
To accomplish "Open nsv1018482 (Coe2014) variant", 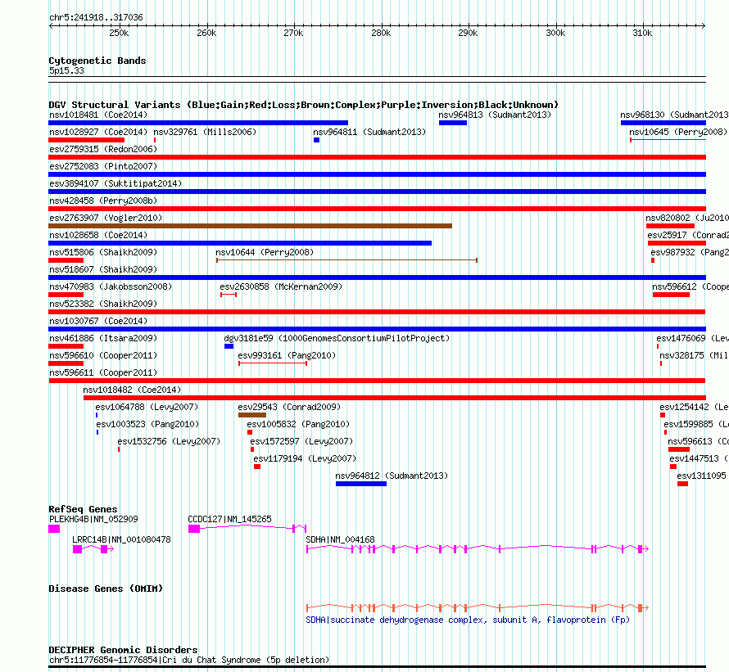I will pos(132,390).
